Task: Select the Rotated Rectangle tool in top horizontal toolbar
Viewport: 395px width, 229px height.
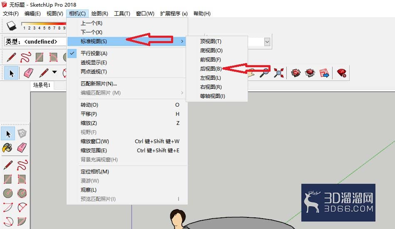Action: 53,57
